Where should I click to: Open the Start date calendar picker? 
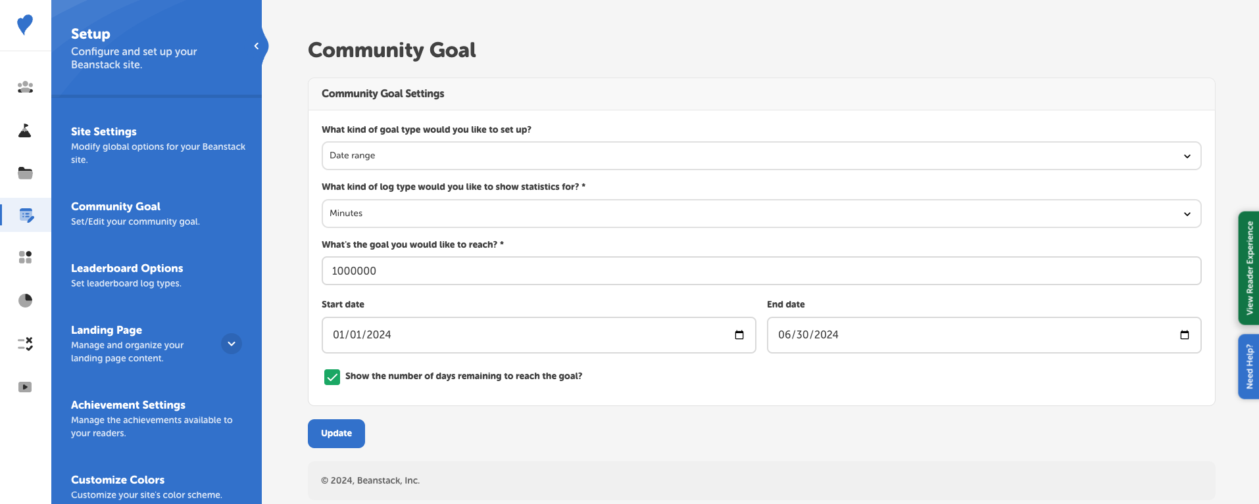738,334
